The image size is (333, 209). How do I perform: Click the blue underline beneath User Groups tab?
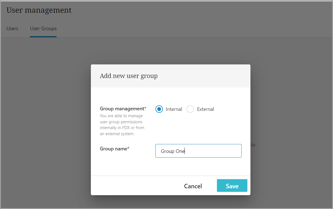click(x=43, y=36)
